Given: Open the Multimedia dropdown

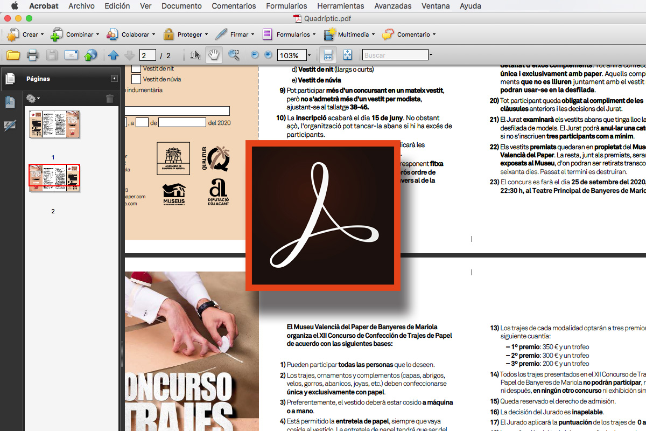Looking at the screenshot, I should [349, 34].
